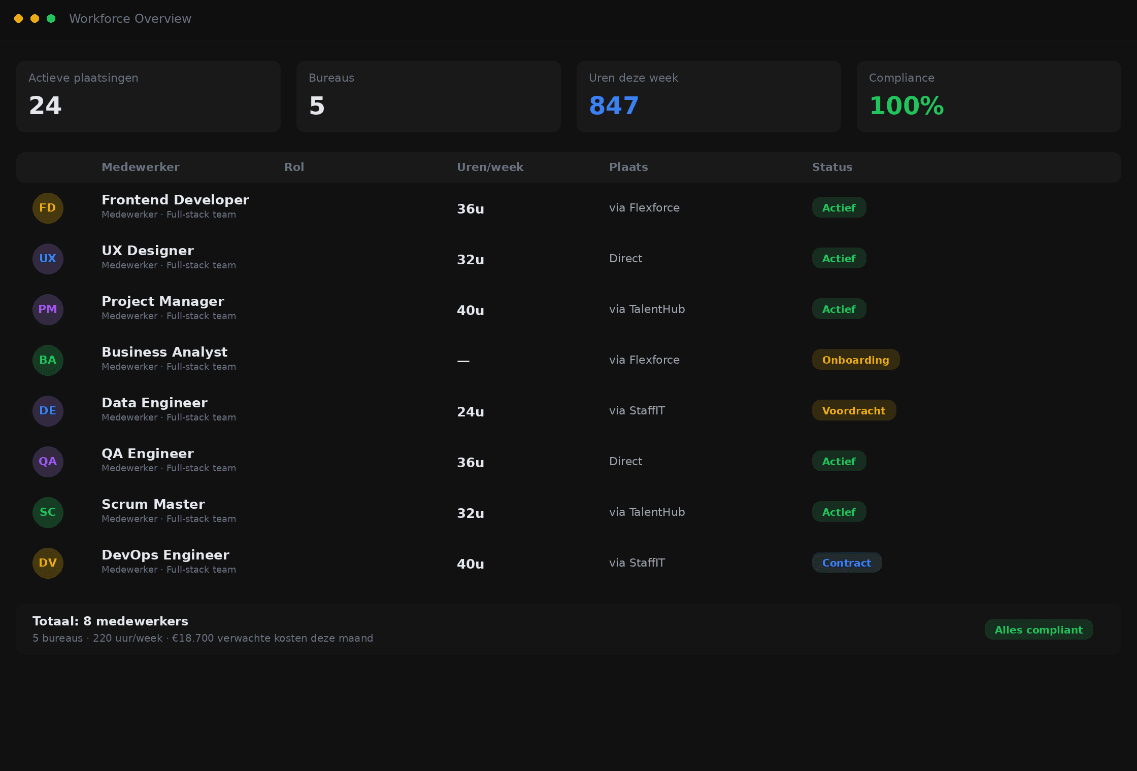Select the DevOps Engineer name
This screenshot has width=1137, height=771.
click(165, 555)
